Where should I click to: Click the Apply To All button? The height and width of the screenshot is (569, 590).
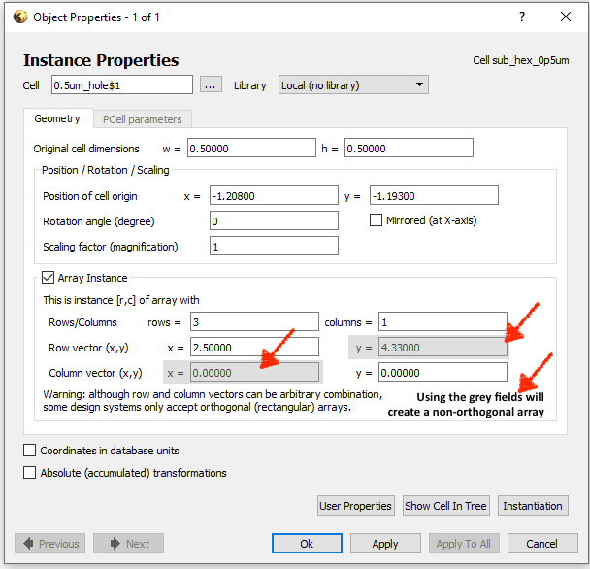tap(464, 544)
